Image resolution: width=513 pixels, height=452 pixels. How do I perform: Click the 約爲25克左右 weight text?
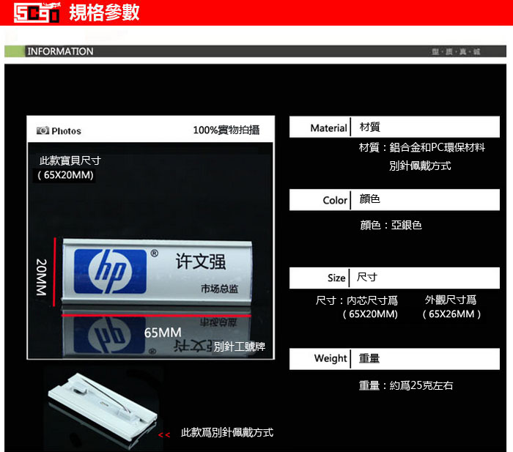click(421, 385)
